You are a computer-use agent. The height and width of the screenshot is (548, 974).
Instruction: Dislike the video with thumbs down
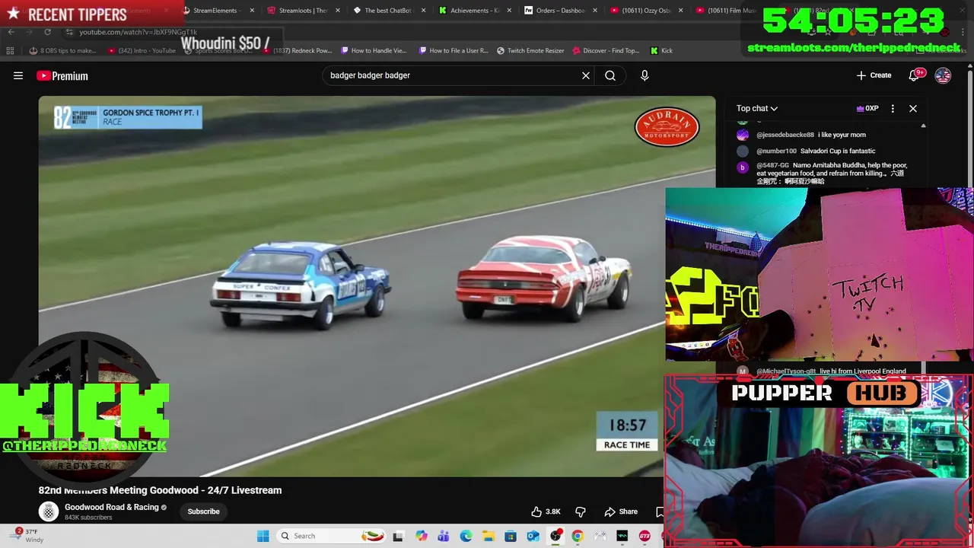[580, 511]
